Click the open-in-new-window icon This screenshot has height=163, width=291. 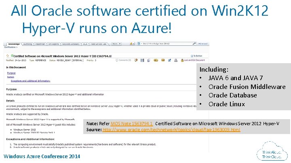coord(169,60)
